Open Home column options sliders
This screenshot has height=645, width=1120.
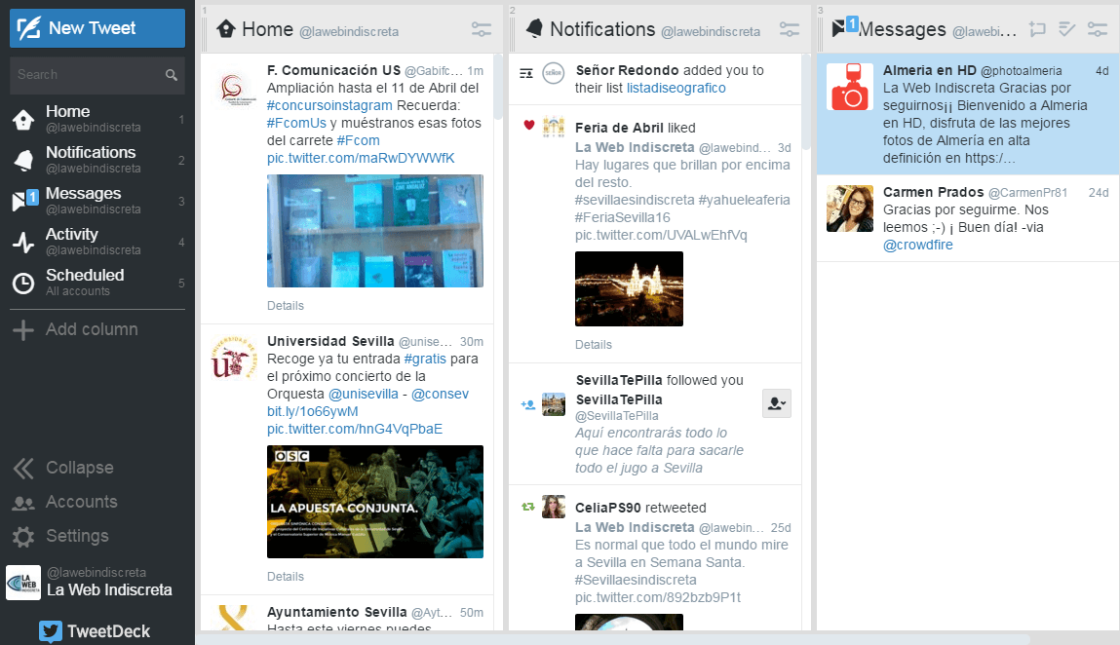pos(482,30)
